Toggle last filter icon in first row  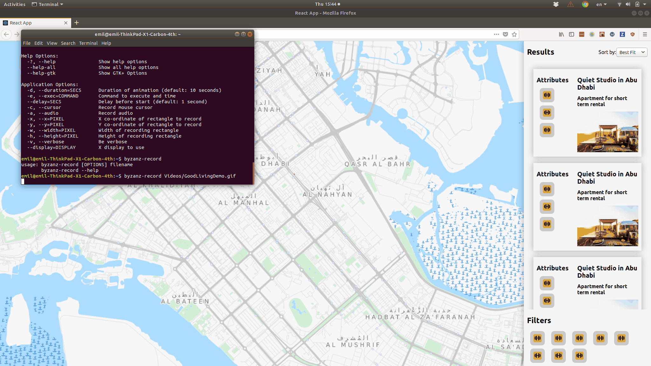621,338
